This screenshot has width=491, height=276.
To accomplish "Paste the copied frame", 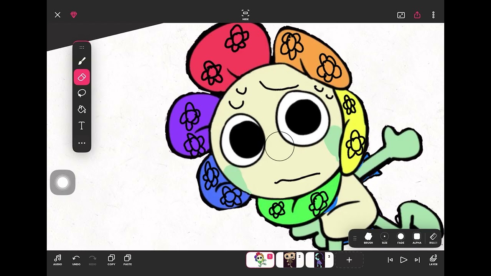I will tap(128, 260).
